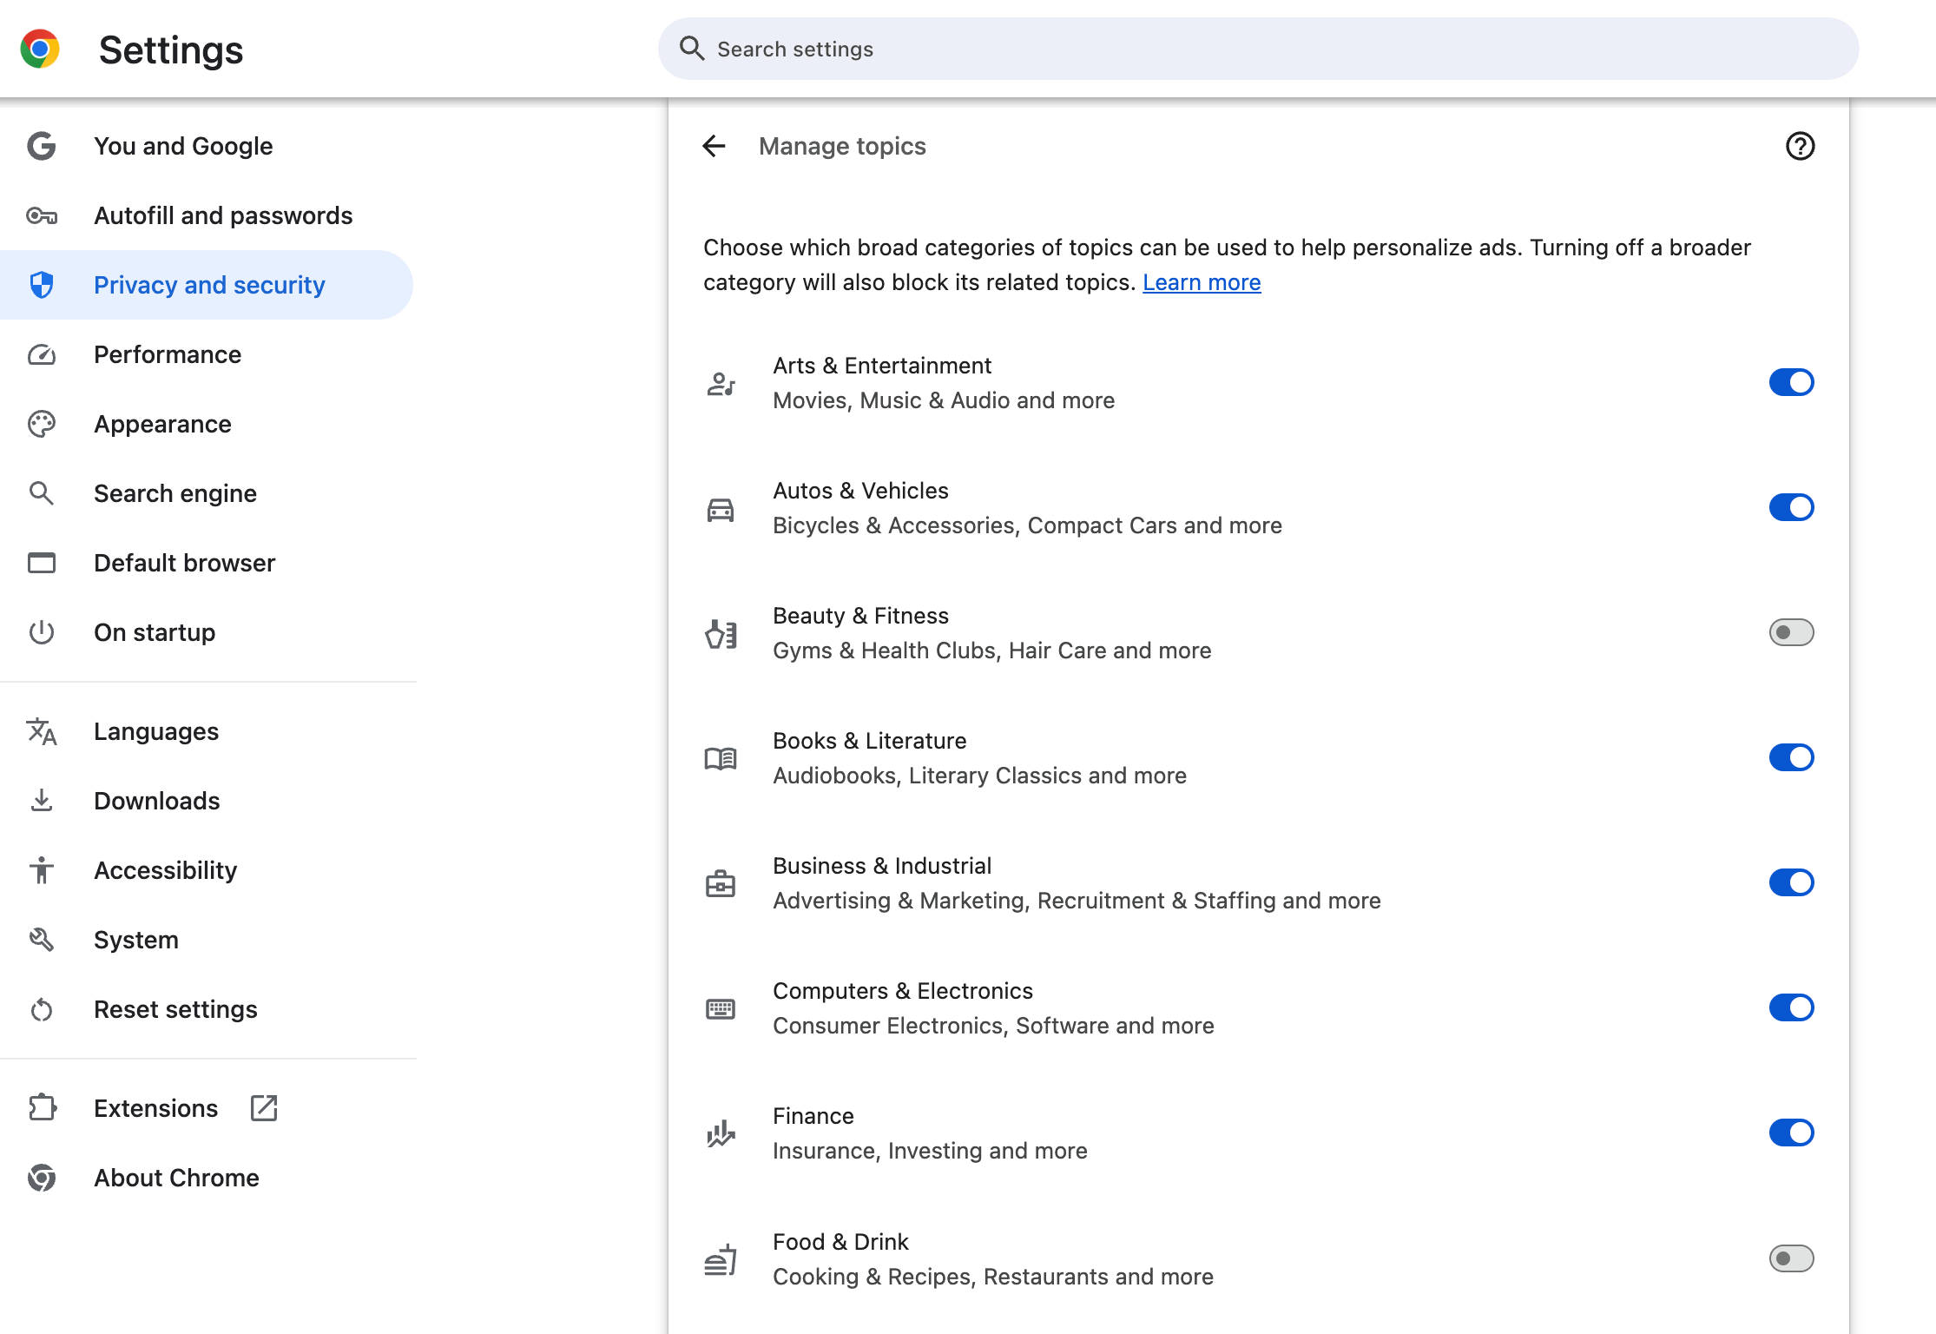
Task: Click the Extensions puzzle piece icon
Action: point(43,1109)
